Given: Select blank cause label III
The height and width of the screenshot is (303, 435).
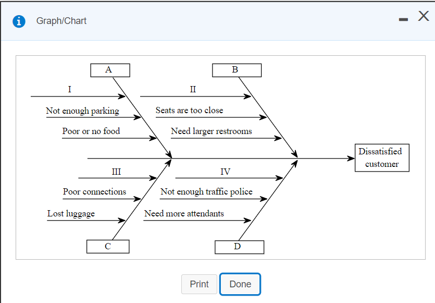Looking at the screenshot, I should (x=116, y=172).
